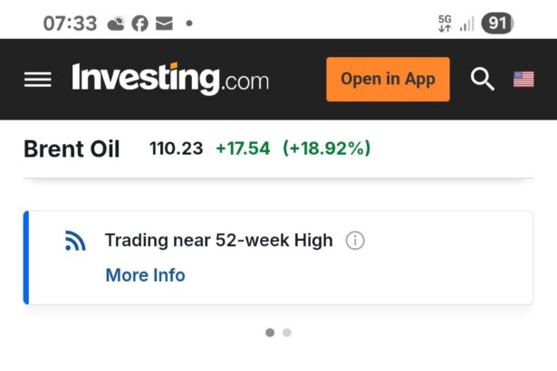The height and width of the screenshot is (371, 557).
Task: Tap the signal strength bars icon
Action: click(x=466, y=24)
